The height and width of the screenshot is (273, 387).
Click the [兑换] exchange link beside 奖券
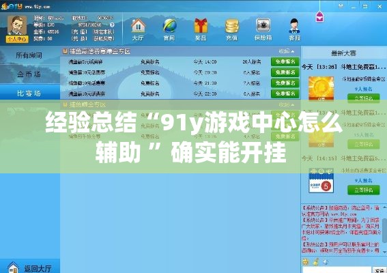point(79,39)
